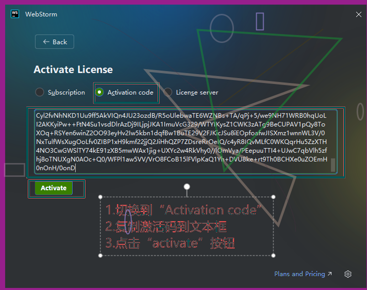The height and width of the screenshot is (290, 367).
Task: Click the Activate button
Action: click(53, 188)
